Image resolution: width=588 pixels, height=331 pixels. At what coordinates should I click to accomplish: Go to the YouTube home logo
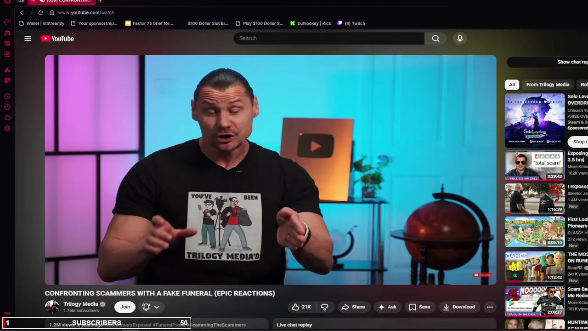pos(57,39)
